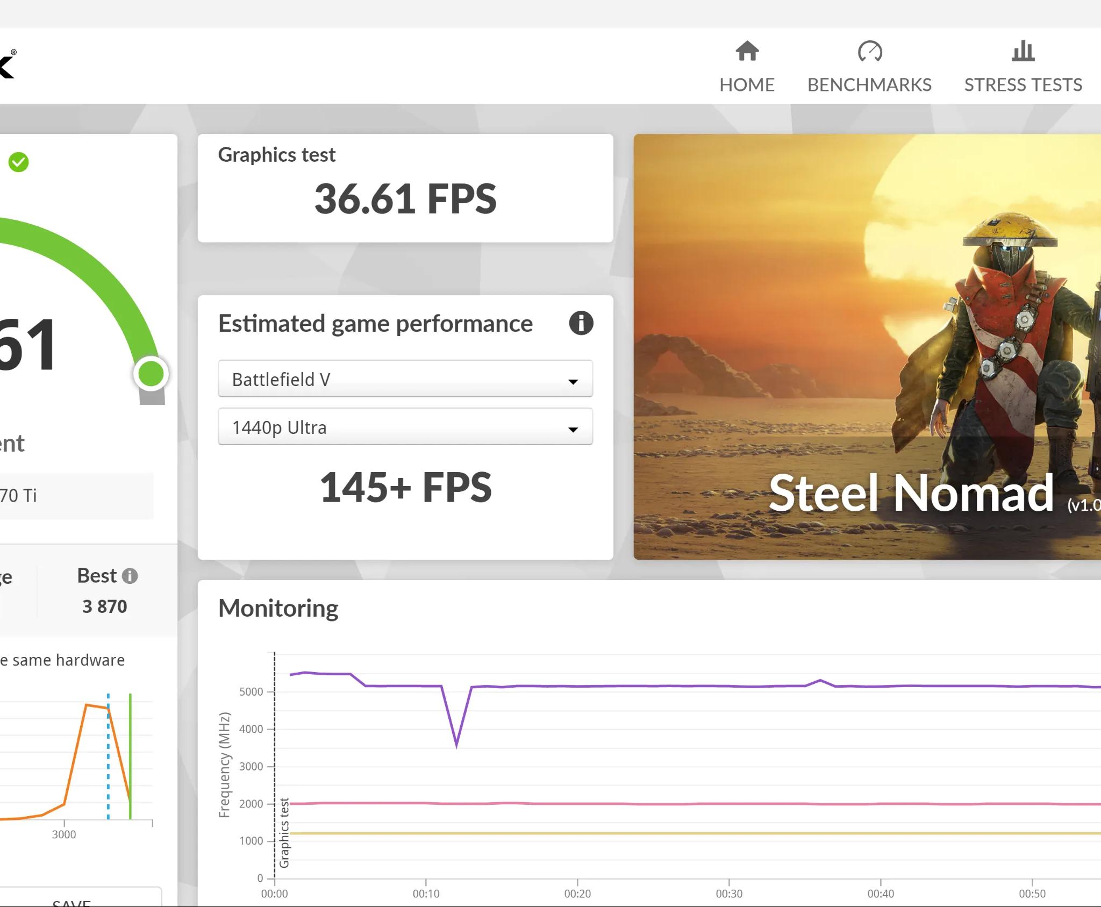This screenshot has height=907, width=1101.
Task: Click the Steel Nomad benchmark image
Action: point(867,347)
